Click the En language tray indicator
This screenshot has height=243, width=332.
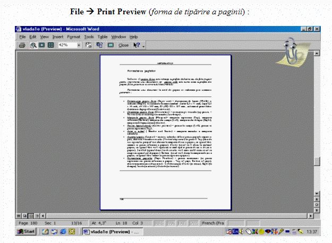click(235, 231)
